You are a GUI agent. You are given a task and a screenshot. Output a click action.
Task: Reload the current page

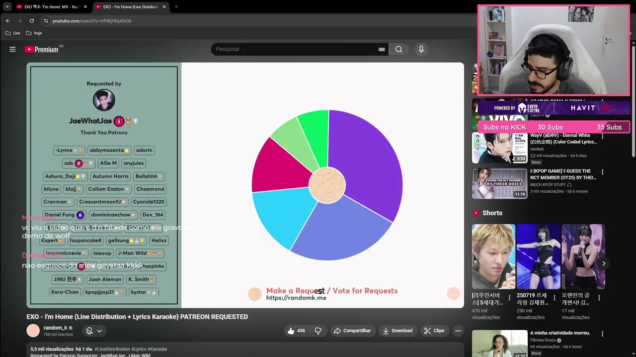coord(32,21)
